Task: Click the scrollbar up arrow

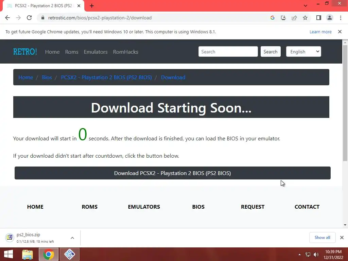Action: tap(345, 42)
